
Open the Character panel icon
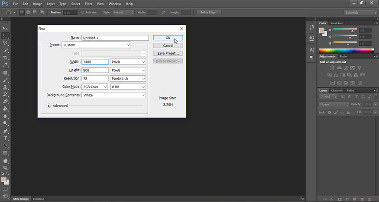tap(311, 50)
